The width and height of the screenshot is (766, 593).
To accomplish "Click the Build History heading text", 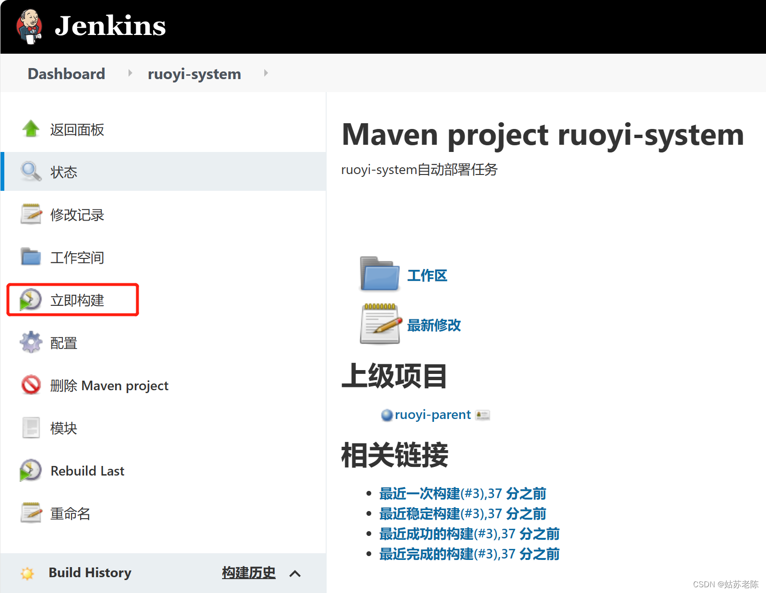I will click(x=90, y=573).
